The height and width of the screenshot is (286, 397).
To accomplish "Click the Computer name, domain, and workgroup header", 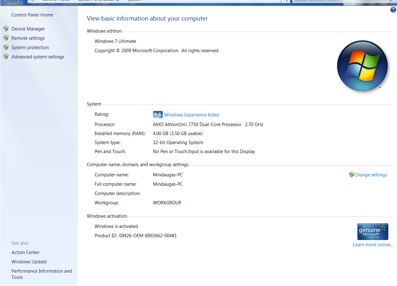I will tap(138, 165).
